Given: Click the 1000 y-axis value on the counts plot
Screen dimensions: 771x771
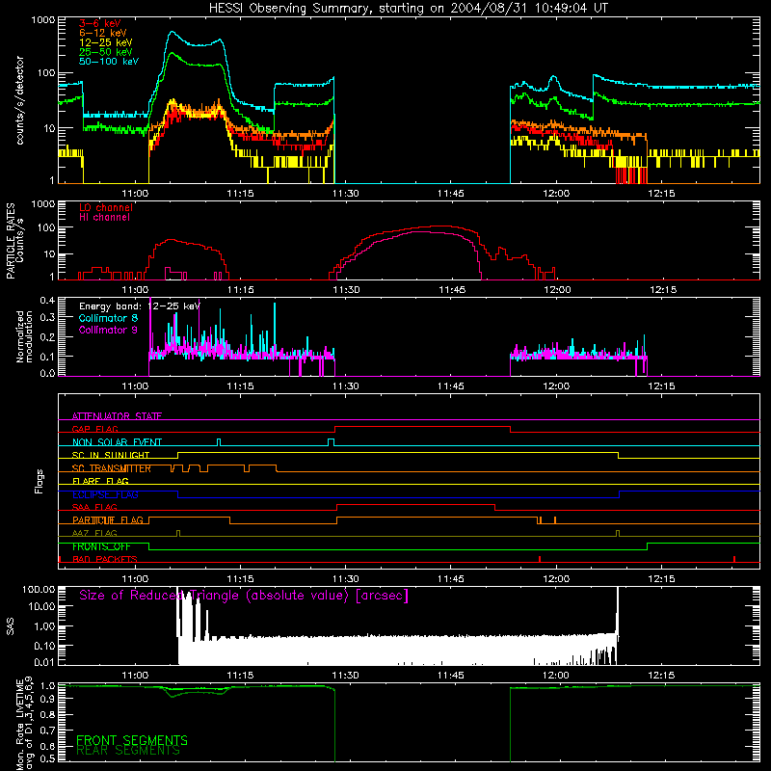Looking at the screenshot, I should (x=42, y=20).
